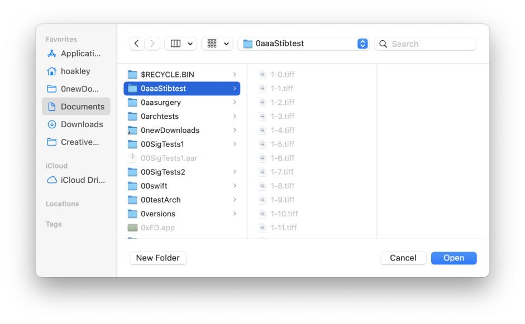Go to hoakley home folder in sidebar
The image size is (525, 324).
[x=75, y=71]
